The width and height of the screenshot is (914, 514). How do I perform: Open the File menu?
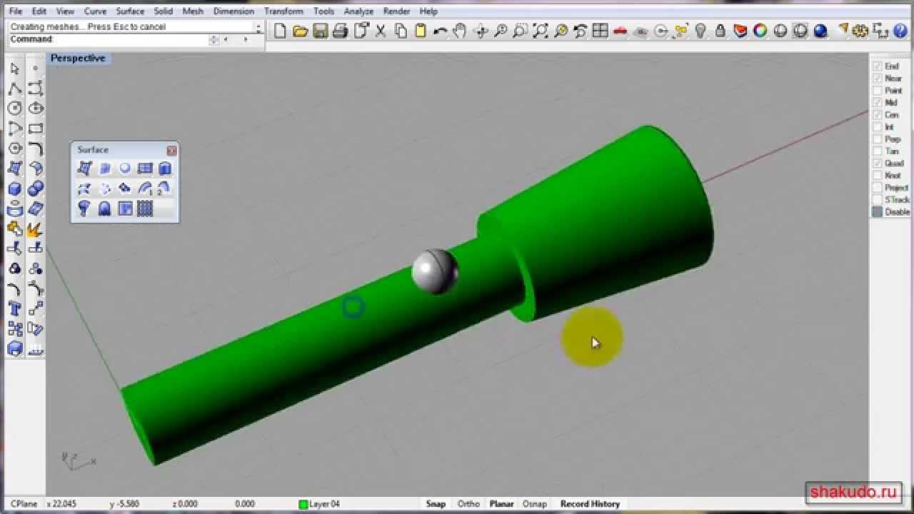click(x=16, y=11)
